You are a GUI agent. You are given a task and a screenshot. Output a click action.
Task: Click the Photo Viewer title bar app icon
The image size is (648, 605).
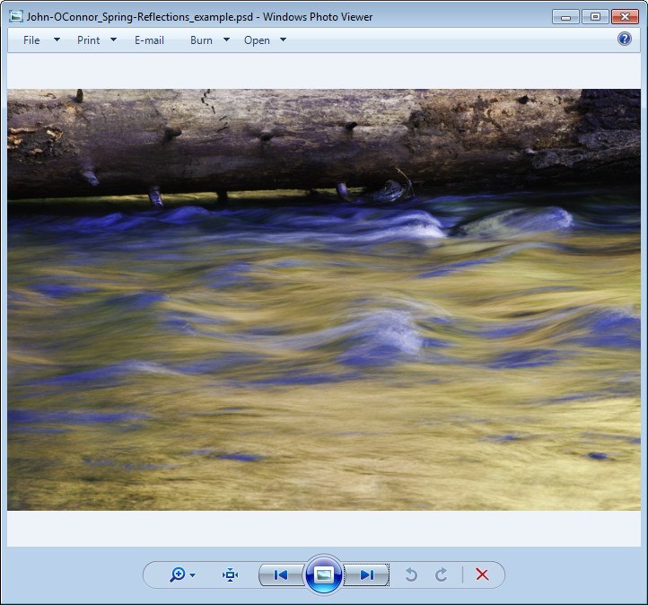[16, 16]
